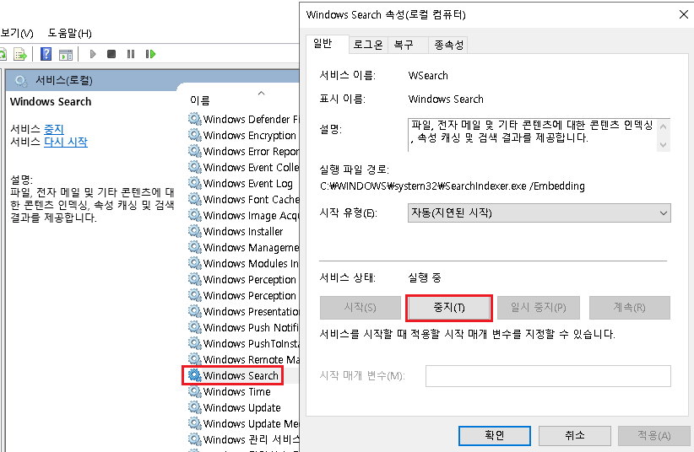Click the 실행 중 status text
This screenshot has width=694, height=452.
[x=424, y=277]
